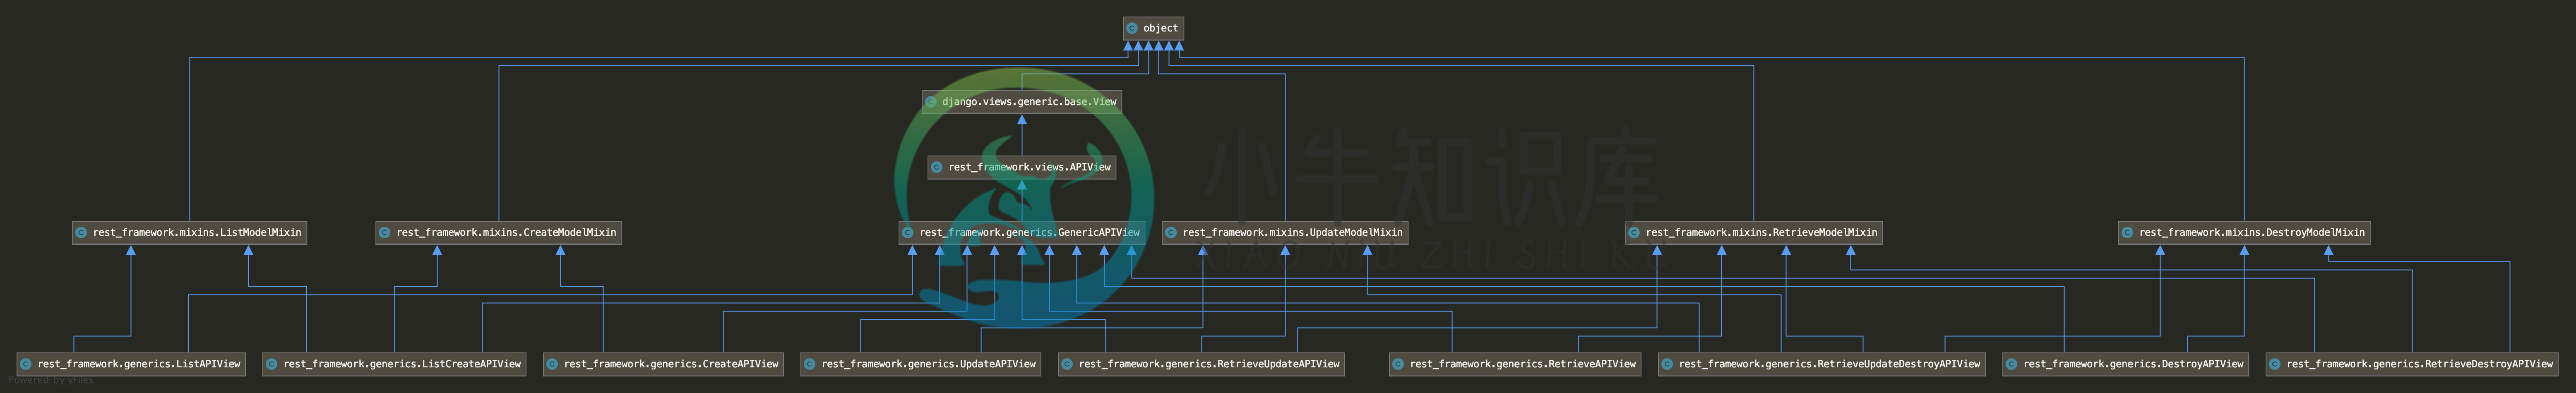Click the class icon of CreateModelMixin node
The width and height of the screenshot is (2576, 393).
[385, 233]
